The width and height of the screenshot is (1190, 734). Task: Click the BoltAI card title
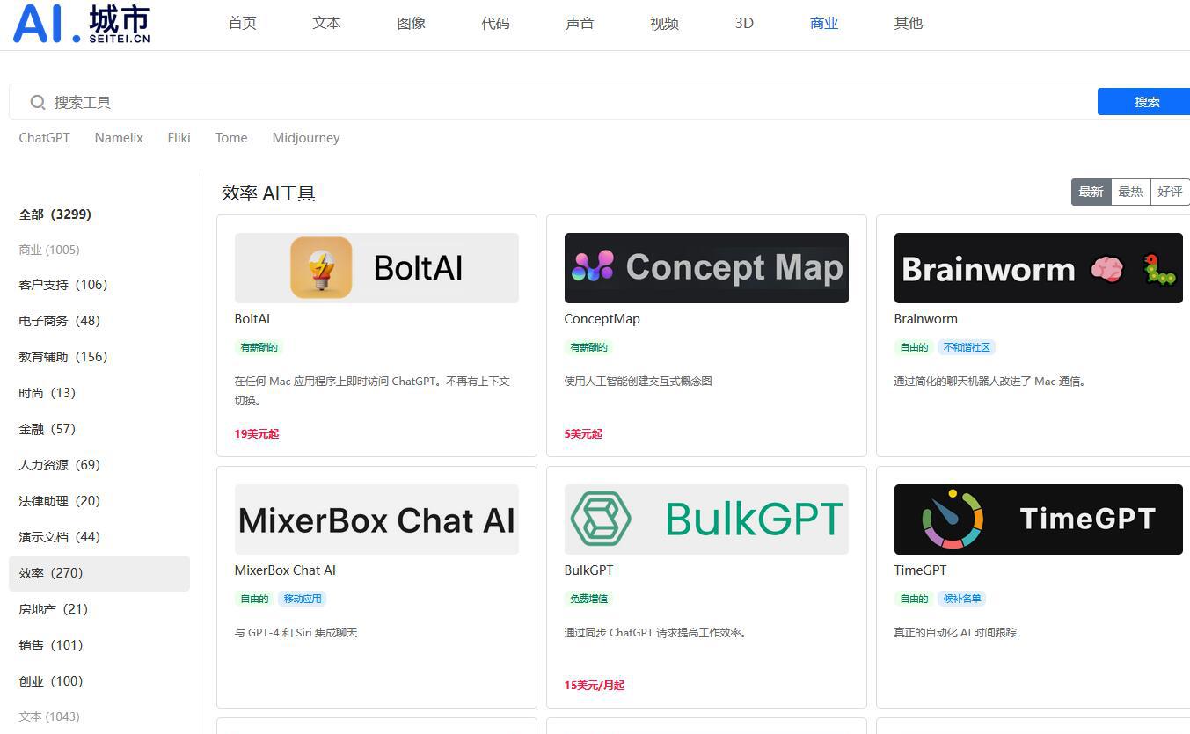(252, 319)
